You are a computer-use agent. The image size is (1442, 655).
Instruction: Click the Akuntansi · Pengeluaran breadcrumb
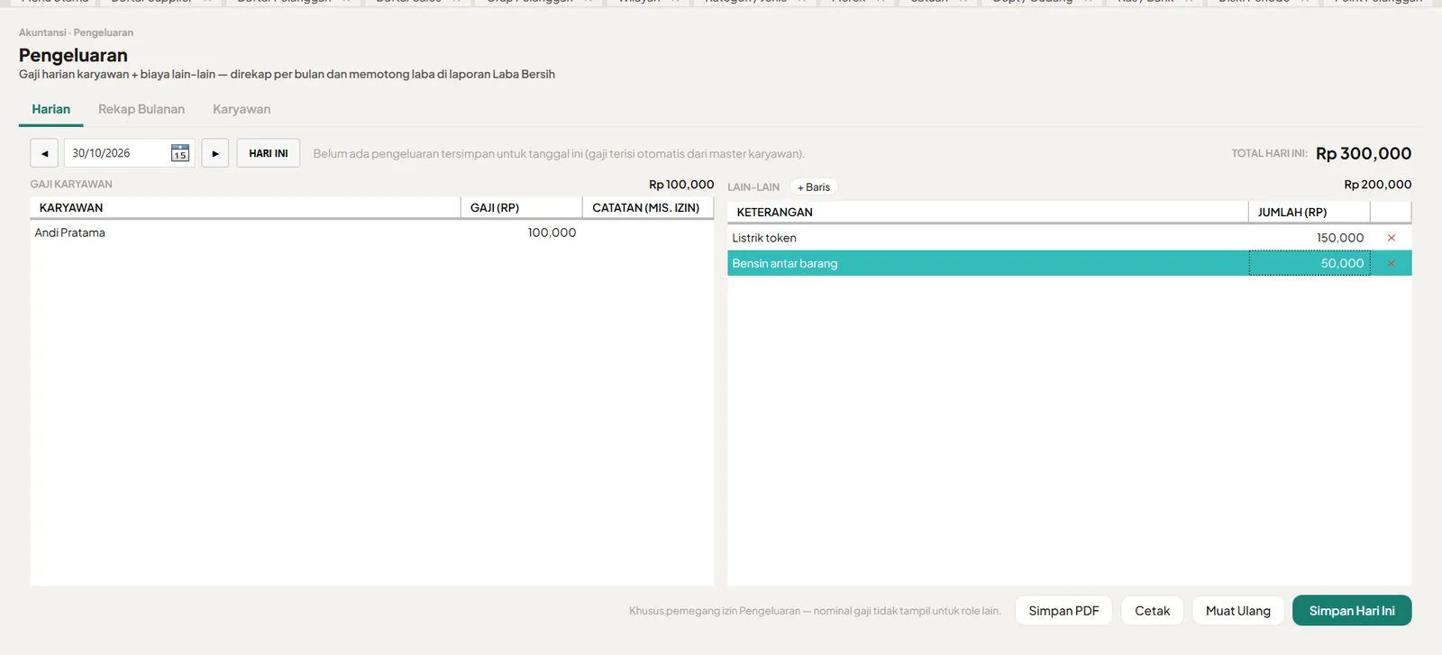[76, 32]
